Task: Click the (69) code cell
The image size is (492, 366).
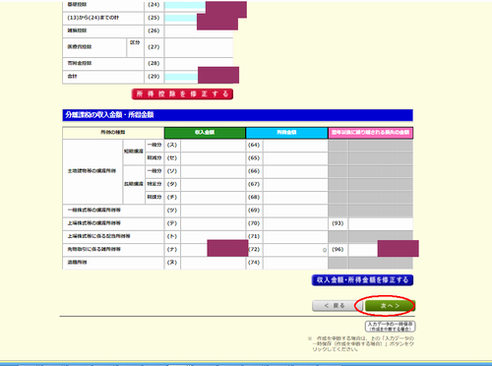Action: click(x=254, y=211)
